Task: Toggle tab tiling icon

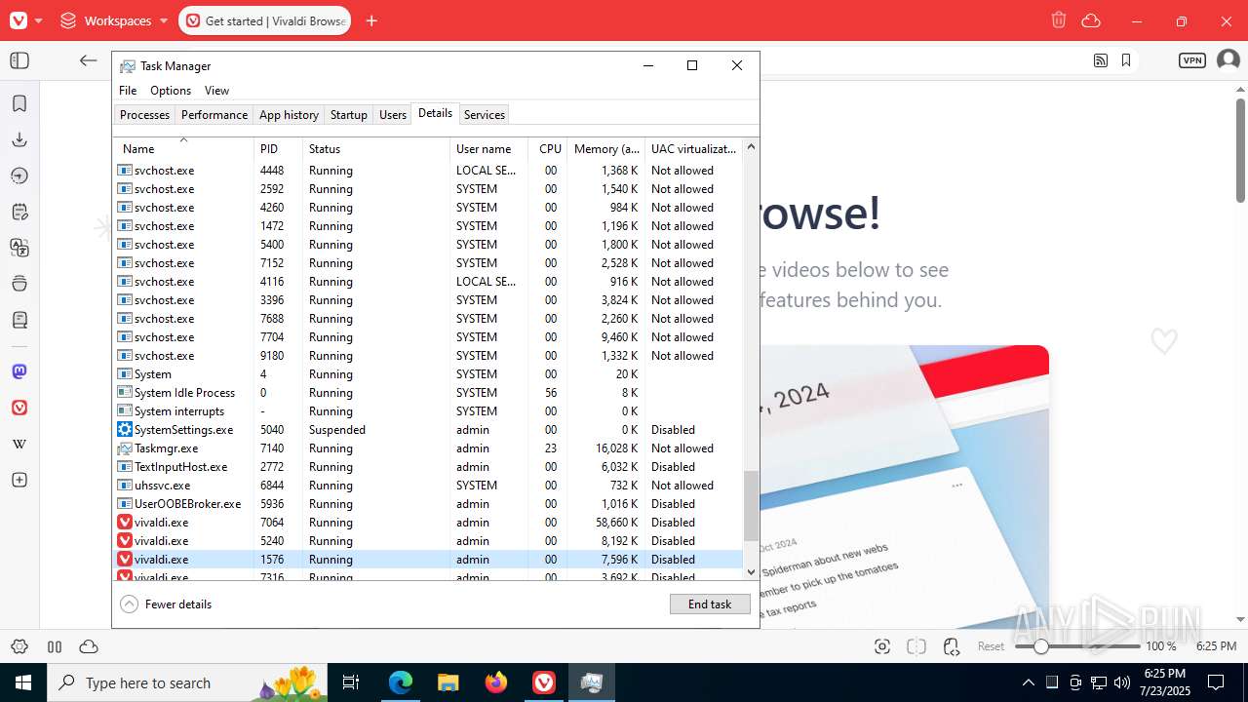Action: coord(916,646)
